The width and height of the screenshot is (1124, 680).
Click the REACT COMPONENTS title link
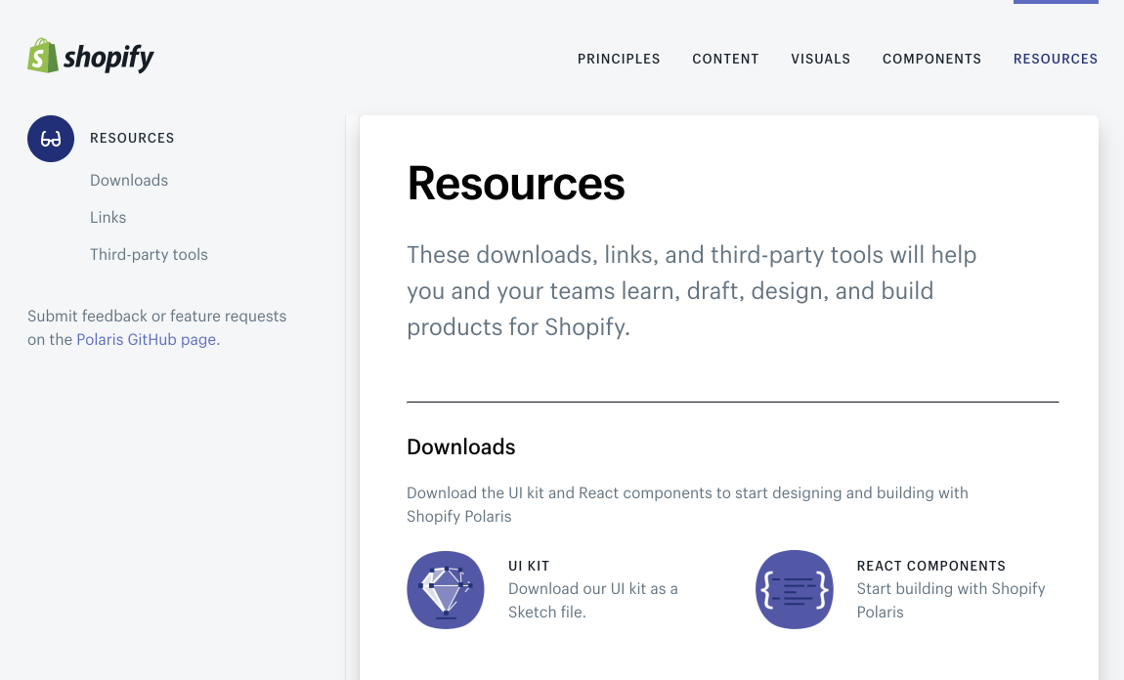[930, 567]
